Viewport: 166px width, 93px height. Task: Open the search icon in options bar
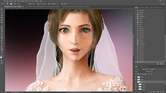click(x=161, y=4)
